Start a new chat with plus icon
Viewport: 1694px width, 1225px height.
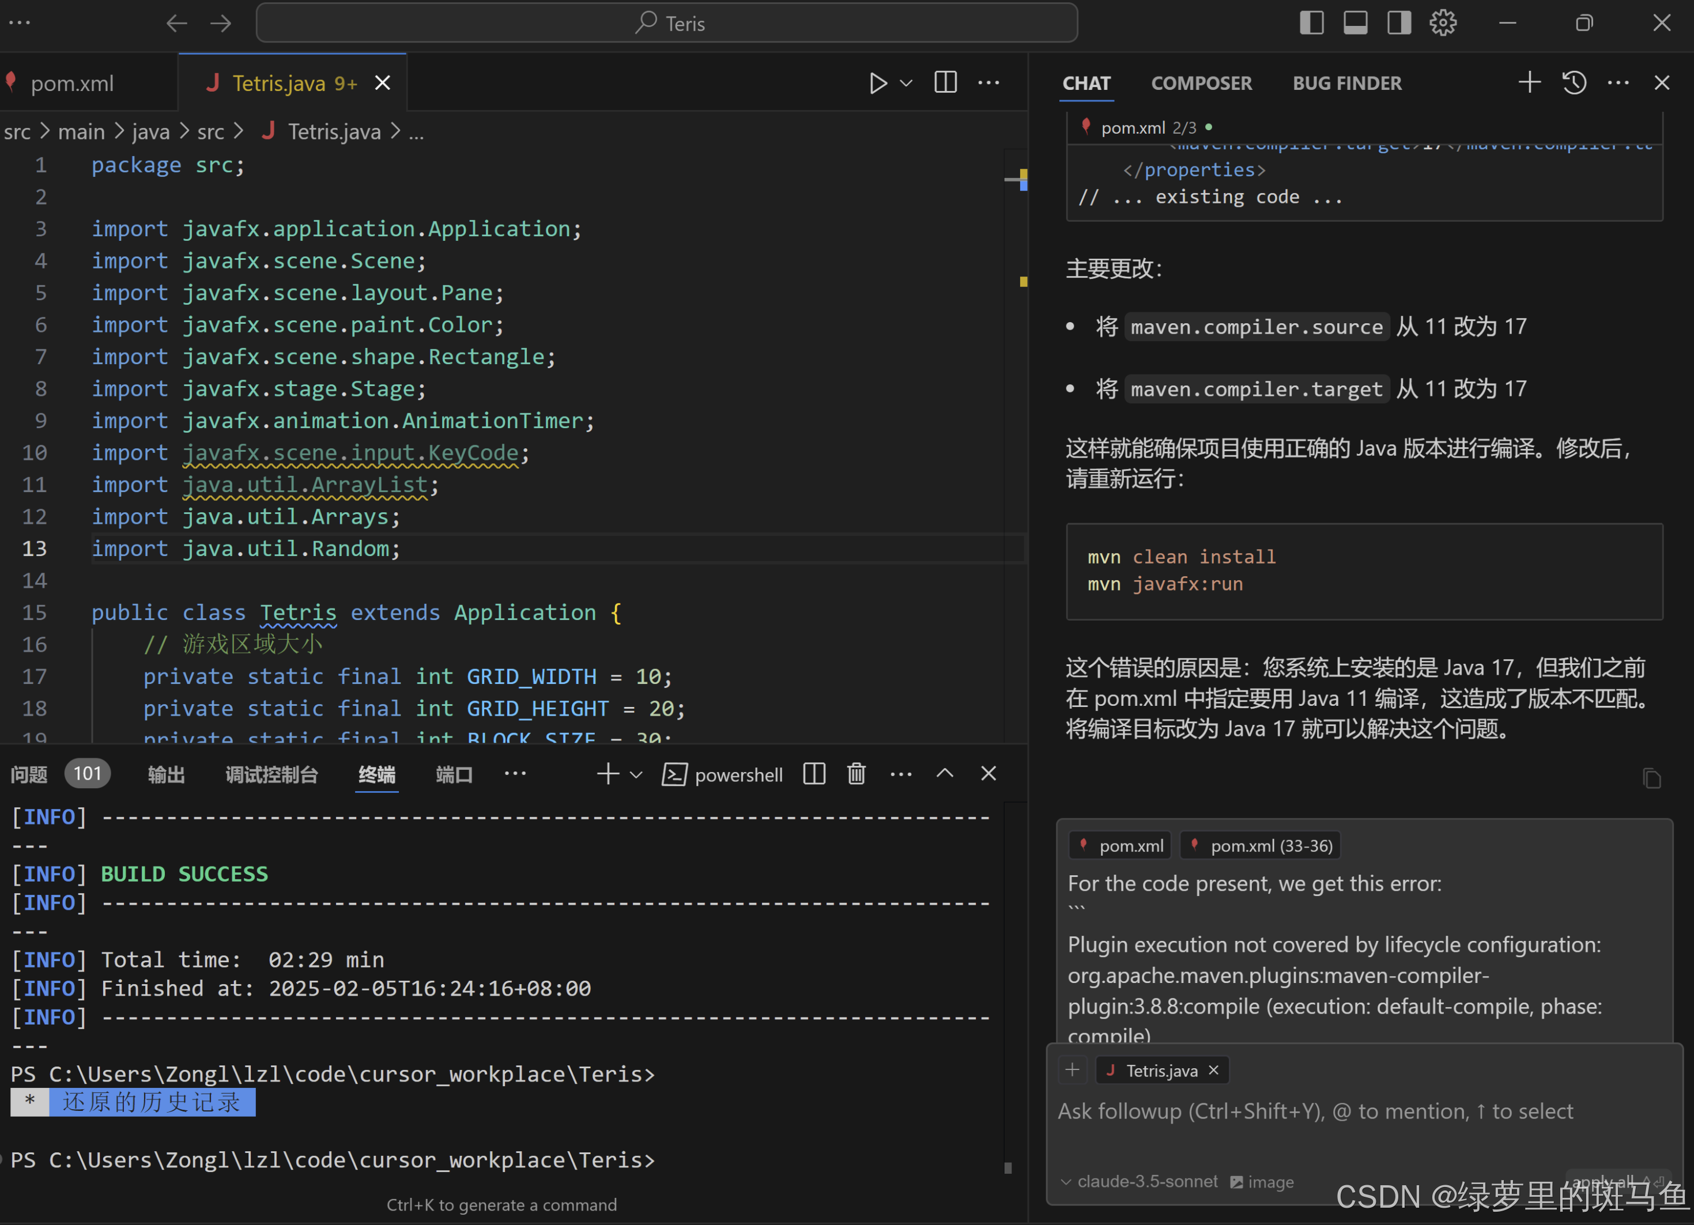point(1529,82)
